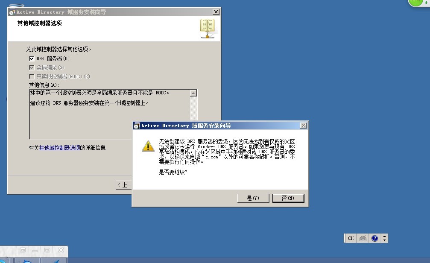Click the 上一步 back button in wizard
The height and width of the screenshot is (263, 430).
pyautogui.click(x=124, y=185)
